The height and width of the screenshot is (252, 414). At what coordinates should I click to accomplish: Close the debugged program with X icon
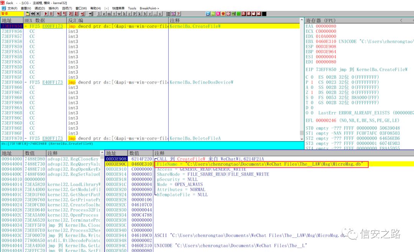[x=38, y=14]
